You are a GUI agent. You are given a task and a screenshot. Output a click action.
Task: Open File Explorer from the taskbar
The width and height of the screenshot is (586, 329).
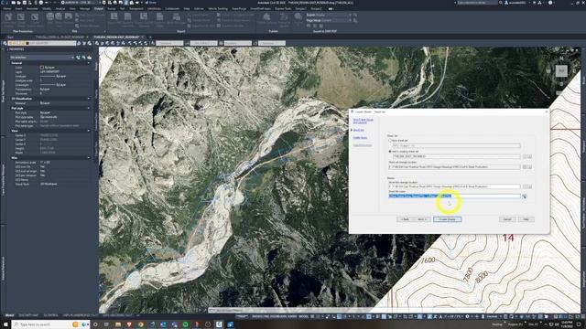[x=118, y=324]
